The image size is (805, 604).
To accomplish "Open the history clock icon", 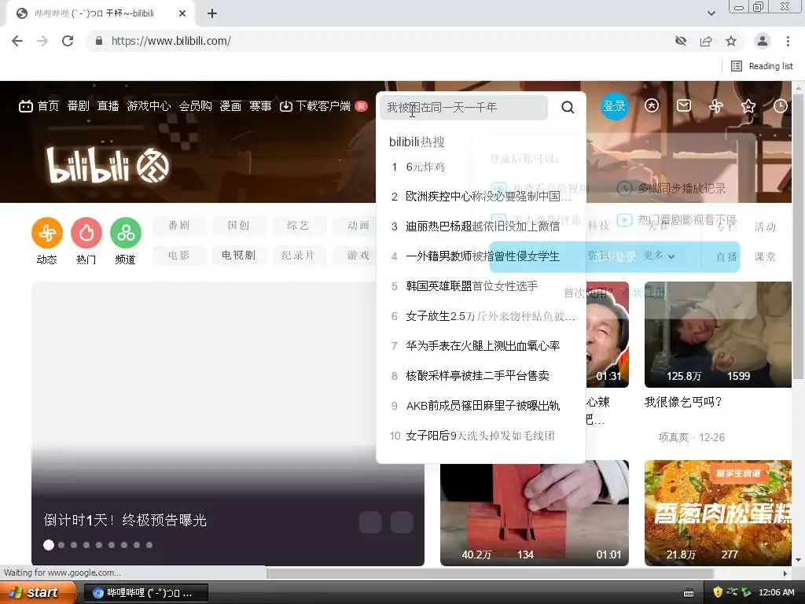I will (781, 106).
